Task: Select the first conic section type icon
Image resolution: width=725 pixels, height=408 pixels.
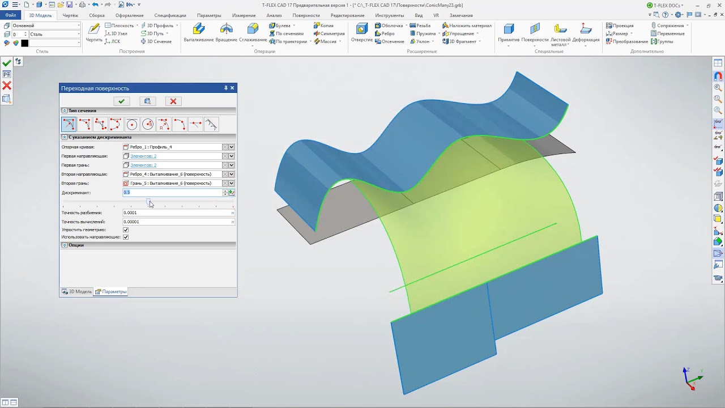Action: point(69,125)
